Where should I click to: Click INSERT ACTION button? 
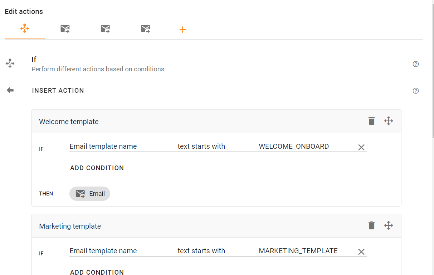point(58,91)
